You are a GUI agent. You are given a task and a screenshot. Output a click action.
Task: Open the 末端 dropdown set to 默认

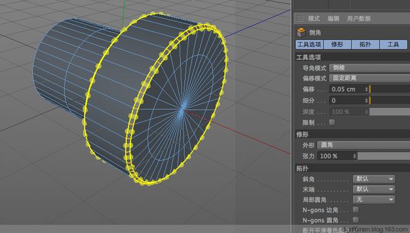tap(374, 189)
